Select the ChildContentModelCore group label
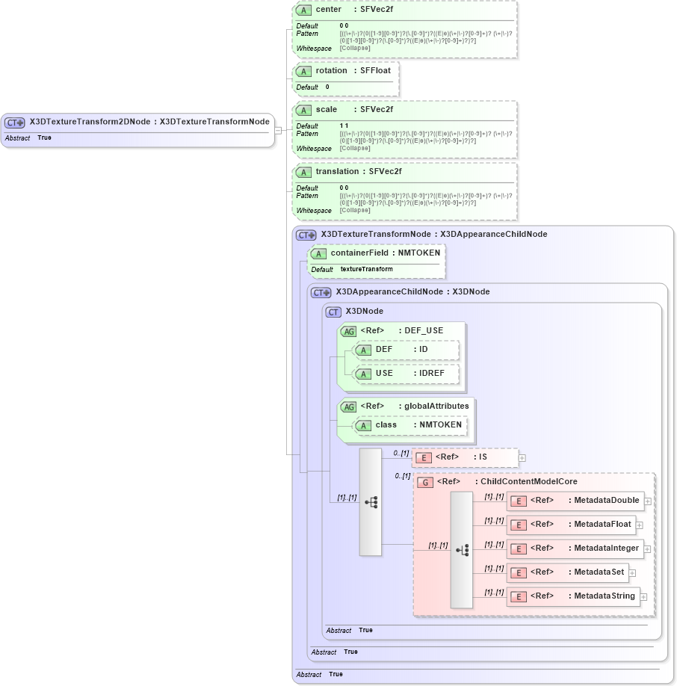This screenshot has width=677, height=686. pyautogui.click(x=507, y=482)
